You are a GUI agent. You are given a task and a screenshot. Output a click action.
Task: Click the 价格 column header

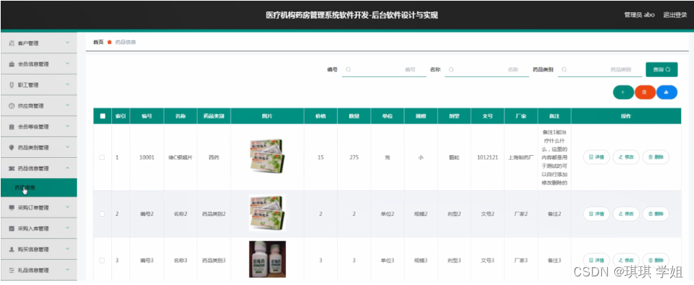click(x=320, y=116)
